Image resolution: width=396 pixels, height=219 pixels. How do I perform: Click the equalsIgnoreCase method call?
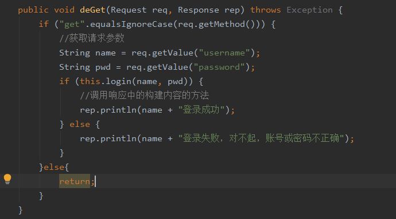[131, 24]
